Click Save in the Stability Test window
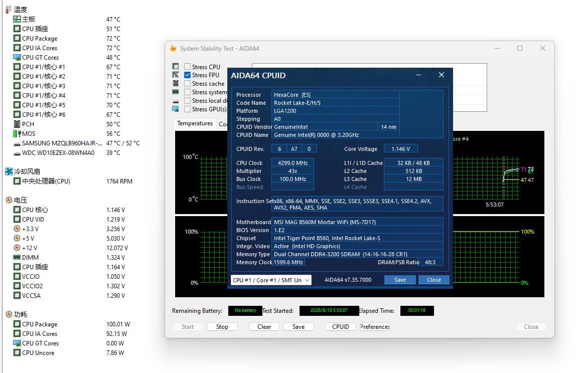 [x=299, y=326]
